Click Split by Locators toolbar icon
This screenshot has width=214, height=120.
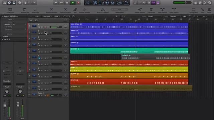(x=66, y=9)
